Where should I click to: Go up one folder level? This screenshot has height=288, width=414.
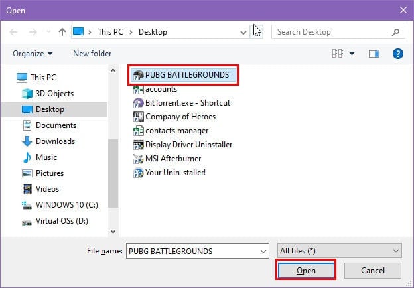point(62,32)
